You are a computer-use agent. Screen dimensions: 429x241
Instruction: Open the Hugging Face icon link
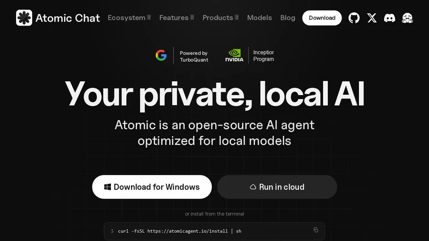click(407, 18)
